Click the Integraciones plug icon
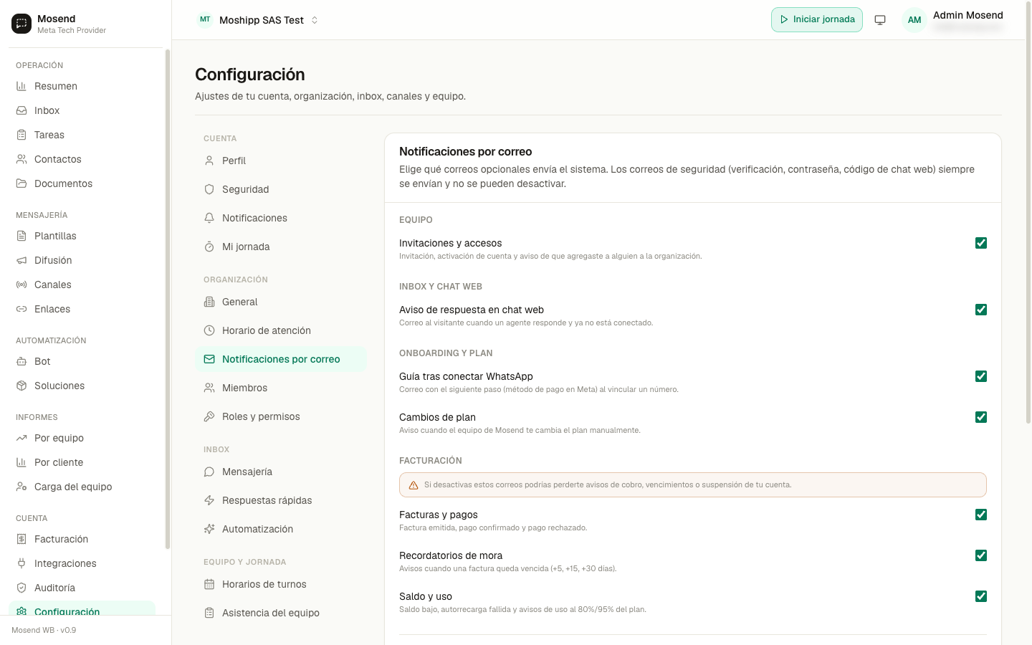The image size is (1032, 645). pyautogui.click(x=21, y=563)
